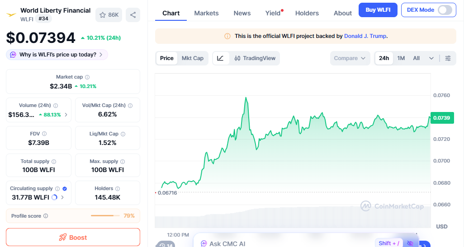Switch to TradingView candlestick chart
Image resolution: width=464 pixels, height=247 pixels.
coord(255,58)
